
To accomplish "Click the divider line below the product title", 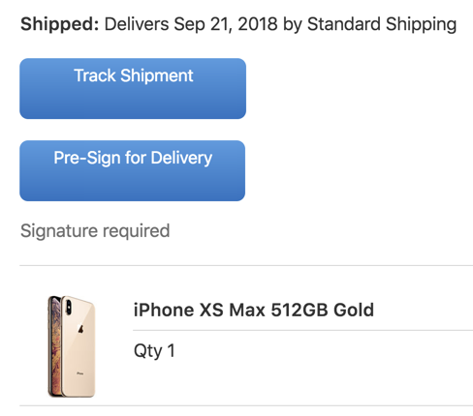I will point(302,330).
